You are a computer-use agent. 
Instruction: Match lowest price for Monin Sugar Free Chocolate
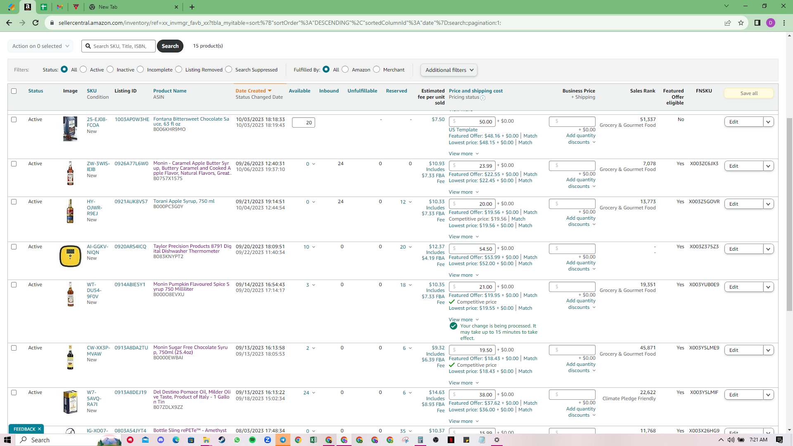[x=525, y=371]
